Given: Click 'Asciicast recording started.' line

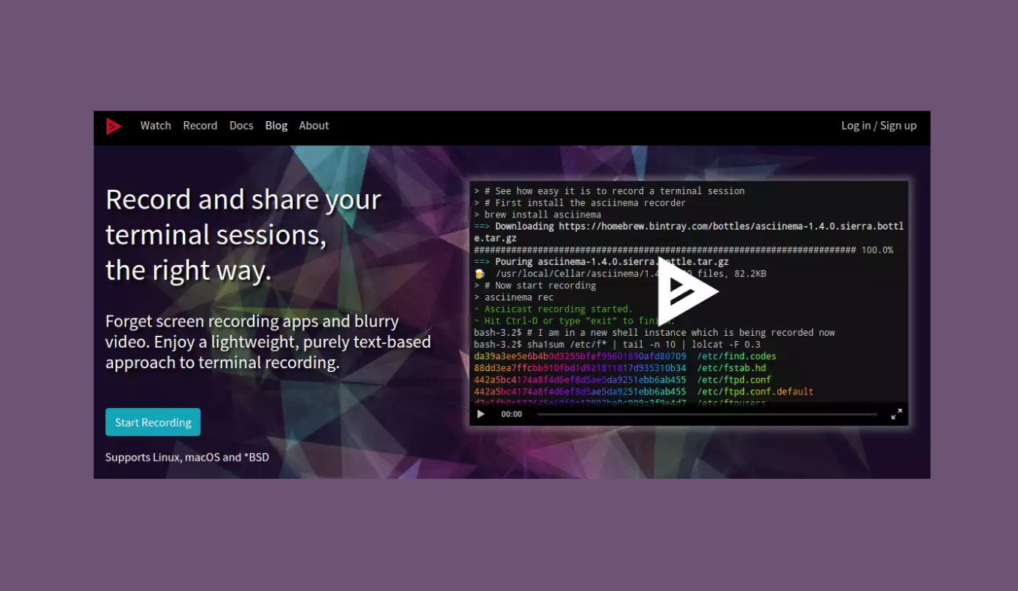Looking at the screenshot, I should [x=553, y=309].
